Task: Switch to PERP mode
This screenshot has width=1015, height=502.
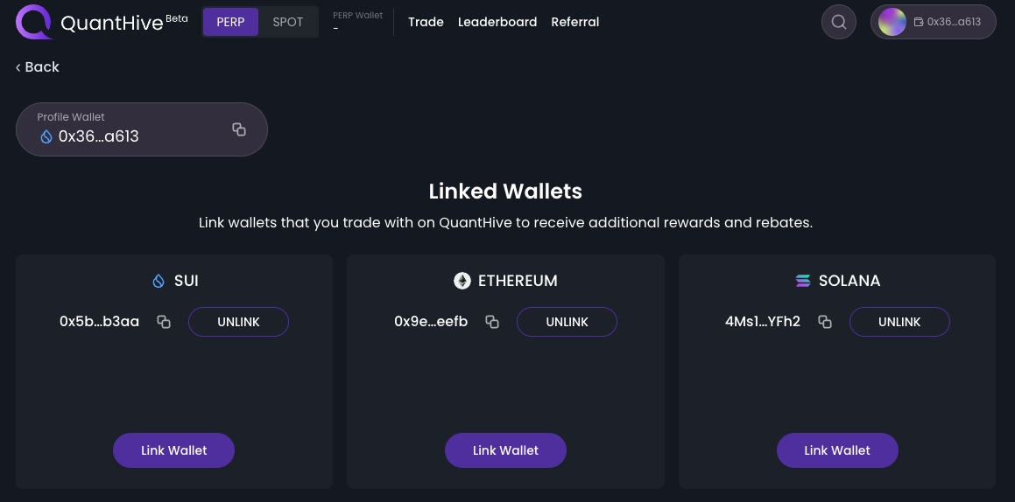Action: point(230,22)
